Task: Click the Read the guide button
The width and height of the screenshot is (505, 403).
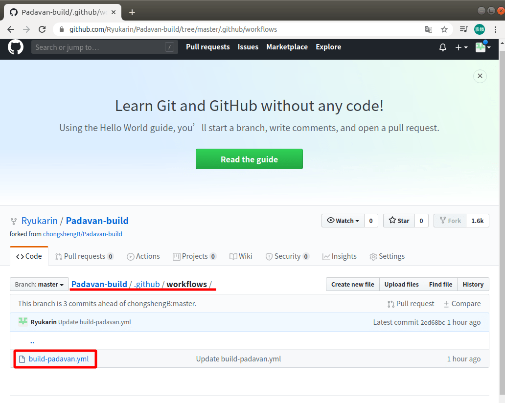Action: 249,159
